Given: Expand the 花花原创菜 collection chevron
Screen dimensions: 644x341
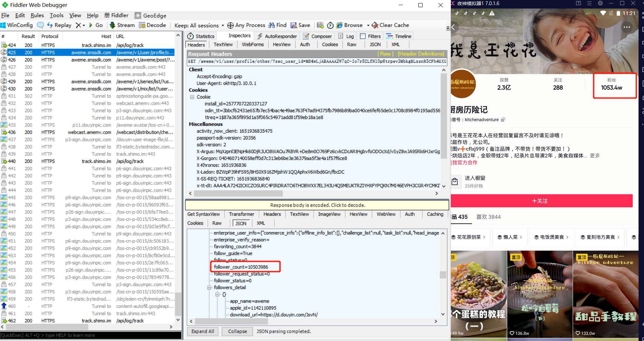Looking at the screenshot, I should (x=484, y=237).
